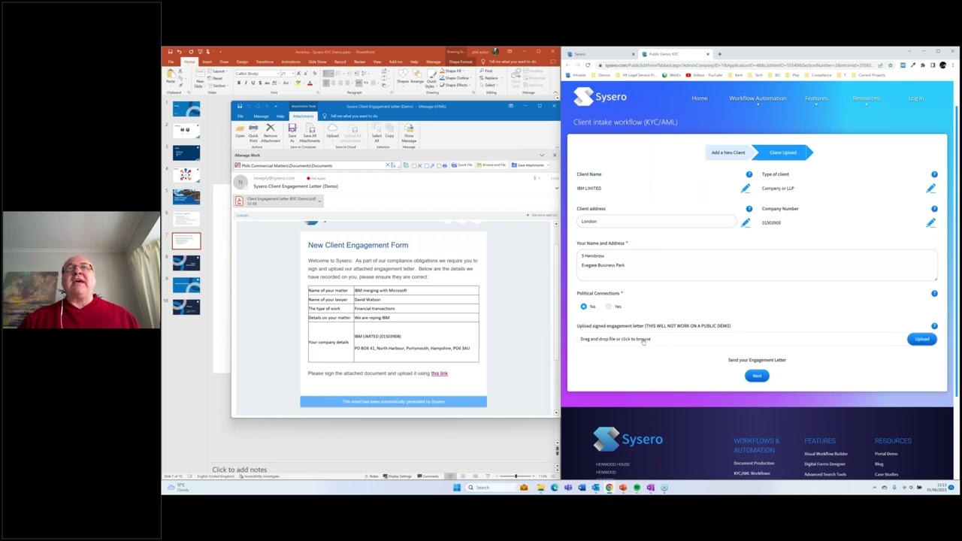Open File Explorer from Windows taskbar
Screen dimensions: 962x541
click(x=541, y=488)
